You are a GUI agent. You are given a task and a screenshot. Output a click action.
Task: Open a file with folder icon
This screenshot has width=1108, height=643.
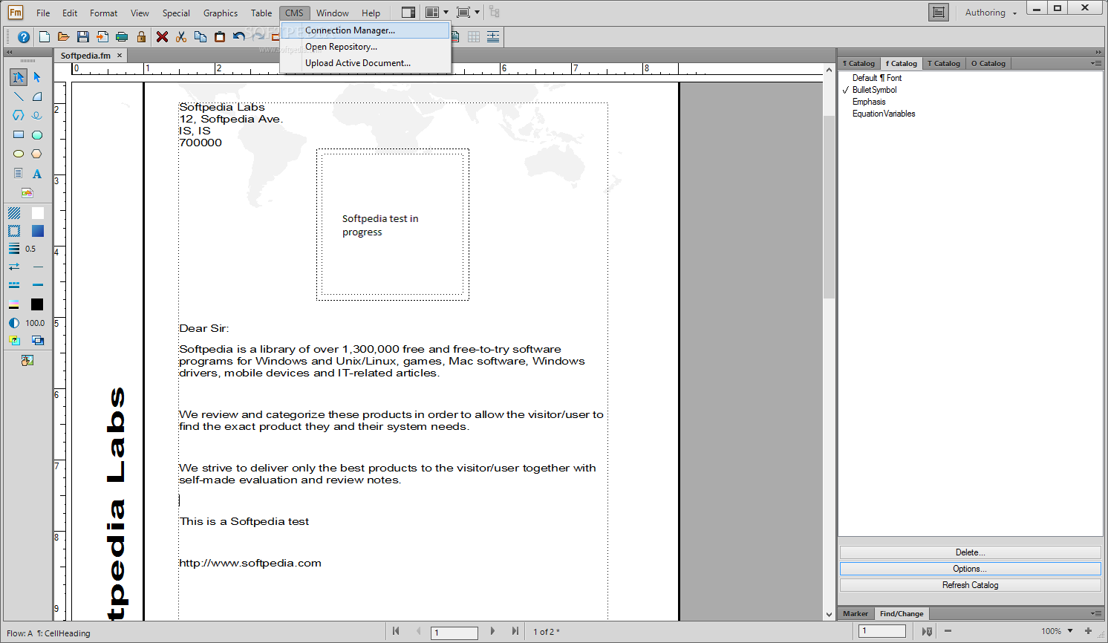(x=64, y=37)
